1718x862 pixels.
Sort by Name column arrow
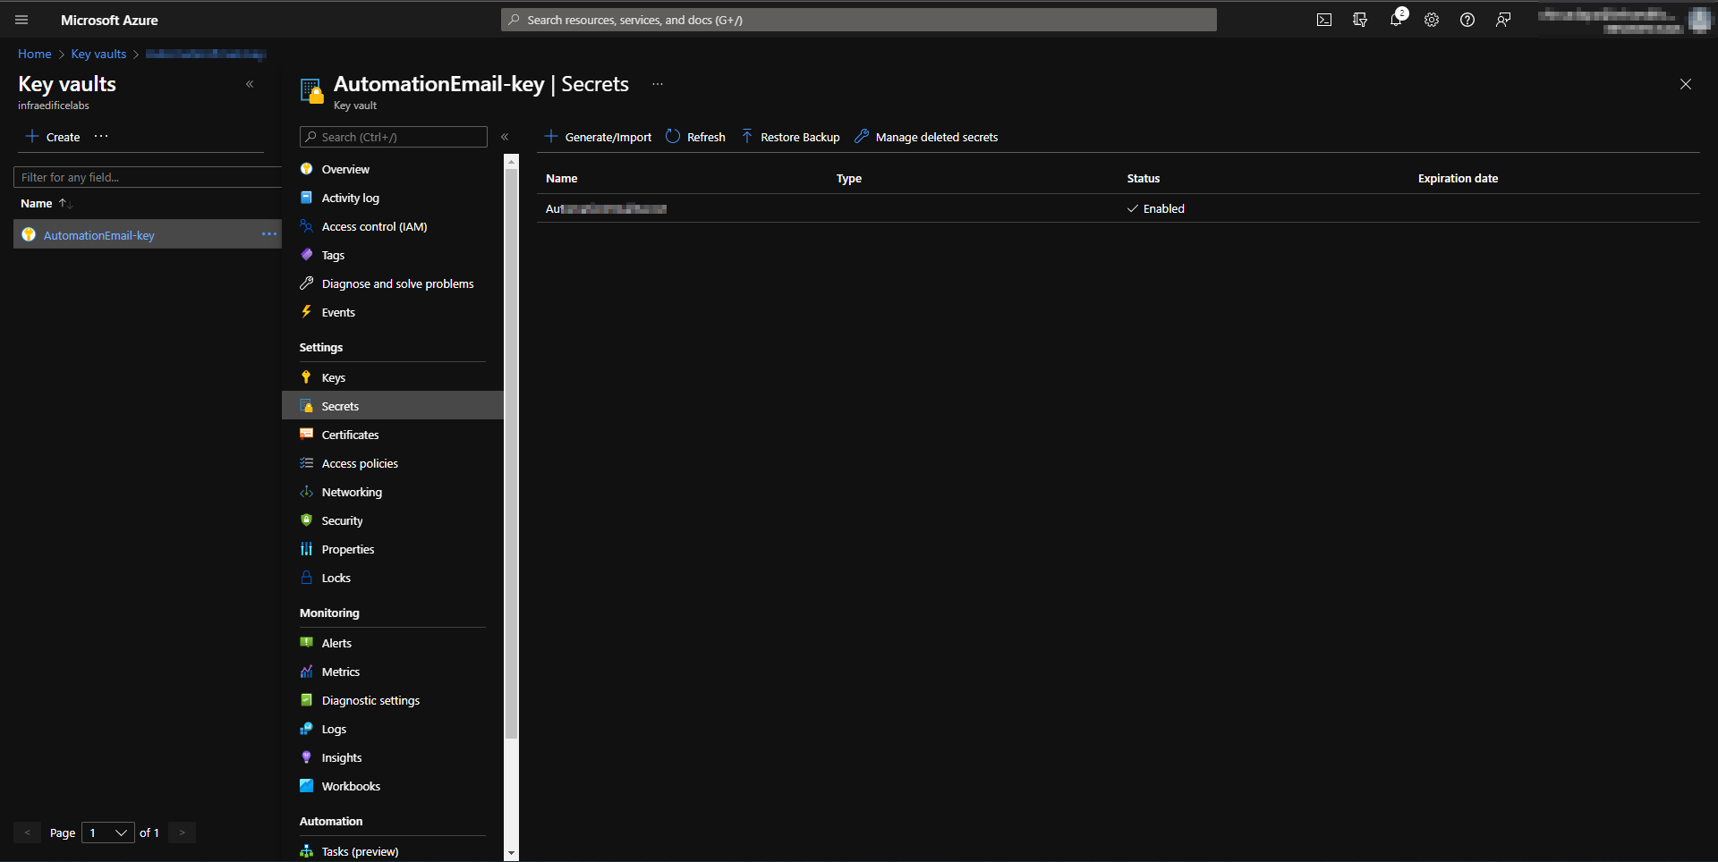pos(65,204)
